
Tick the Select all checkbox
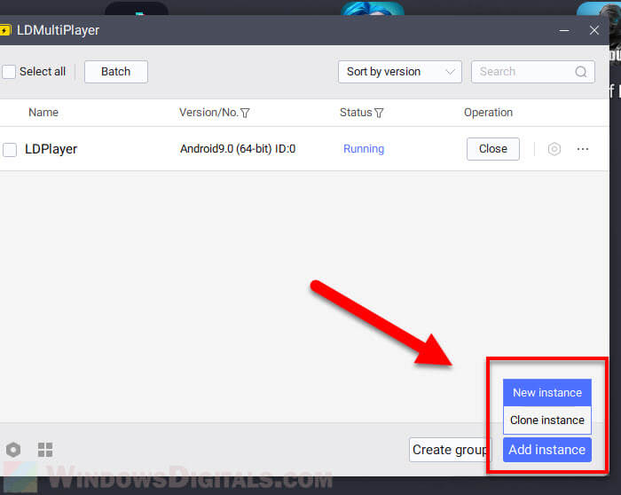click(9, 72)
